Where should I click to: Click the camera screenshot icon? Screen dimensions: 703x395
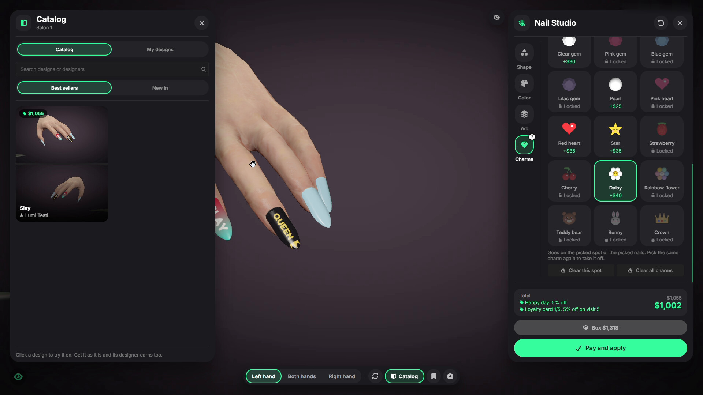point(450,376)
